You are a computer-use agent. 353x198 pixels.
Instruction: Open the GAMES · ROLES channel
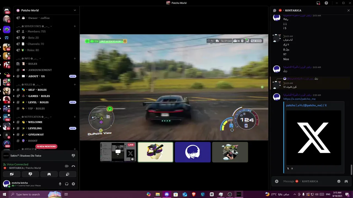46,96
